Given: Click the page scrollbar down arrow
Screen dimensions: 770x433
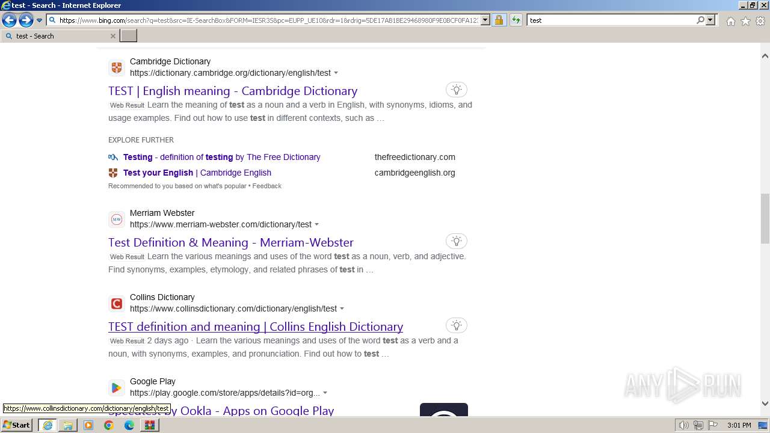Looking at the screenshot, I should click(x=765, y=404).
